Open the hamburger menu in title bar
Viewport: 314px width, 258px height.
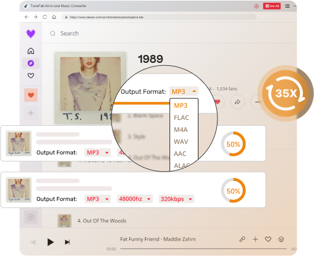(287, 6)
